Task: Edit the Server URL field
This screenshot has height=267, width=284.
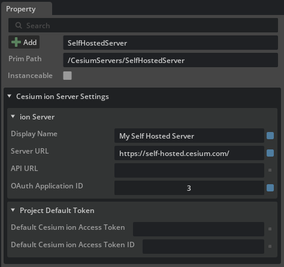Action: [189, 153]
